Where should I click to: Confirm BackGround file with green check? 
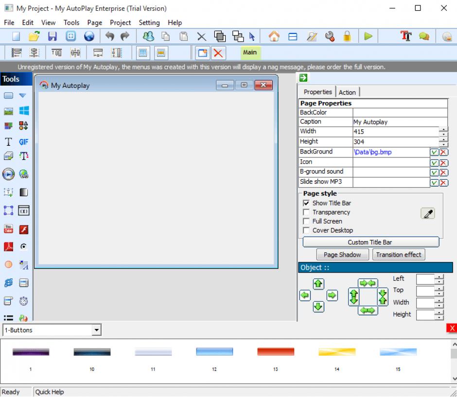(x=434, y=152)
